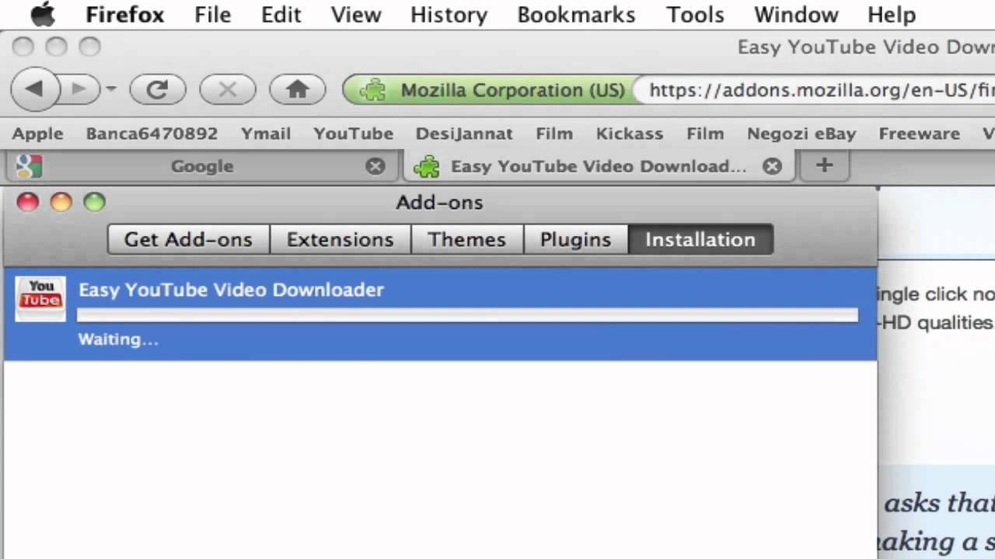Switch to the Google tab

[x=201, y=166]
